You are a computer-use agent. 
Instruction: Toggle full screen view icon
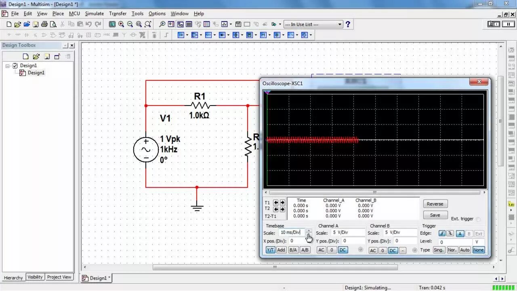point(112,24)
